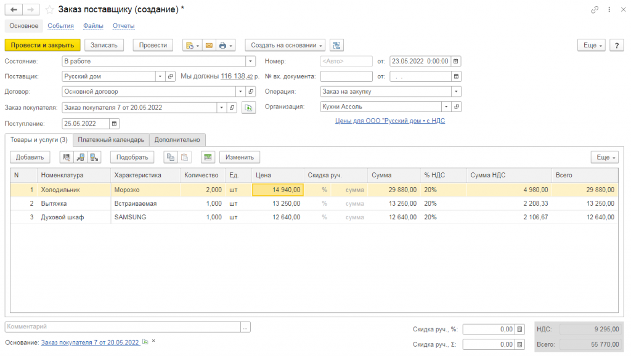Switch to the События section
631x356 pixels.
[x=61, y=26]
